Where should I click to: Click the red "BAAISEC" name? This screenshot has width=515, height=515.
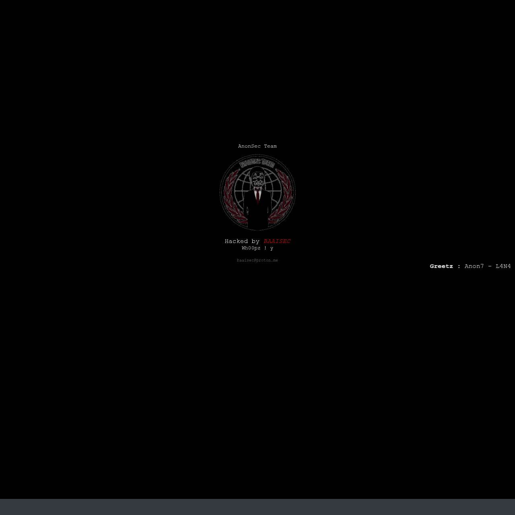coord(277,241)
